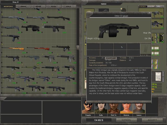Switch to the Ammo tab

pos(23,7)
